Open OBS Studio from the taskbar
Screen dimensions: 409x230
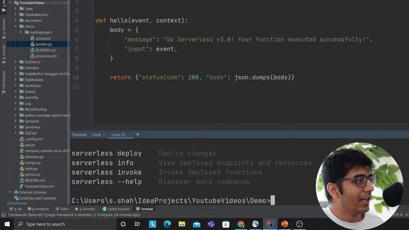pyautogui.click(x=300, y=224)
